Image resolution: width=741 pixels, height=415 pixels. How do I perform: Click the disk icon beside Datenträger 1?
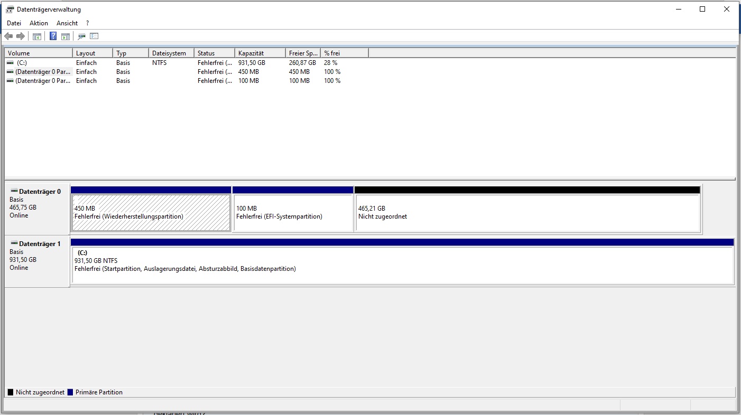point(14,244)
